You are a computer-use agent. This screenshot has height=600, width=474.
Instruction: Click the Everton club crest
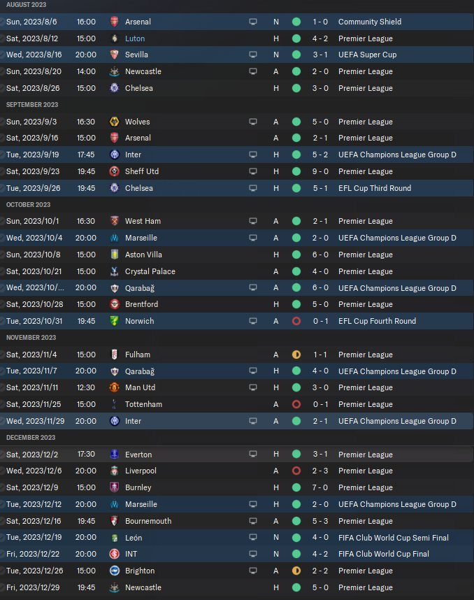[114, 455]
